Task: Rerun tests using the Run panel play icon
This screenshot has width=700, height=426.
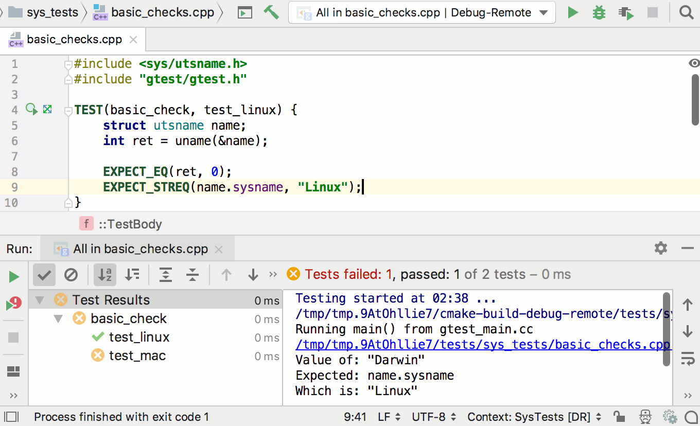Action: (x=14, y=277)
